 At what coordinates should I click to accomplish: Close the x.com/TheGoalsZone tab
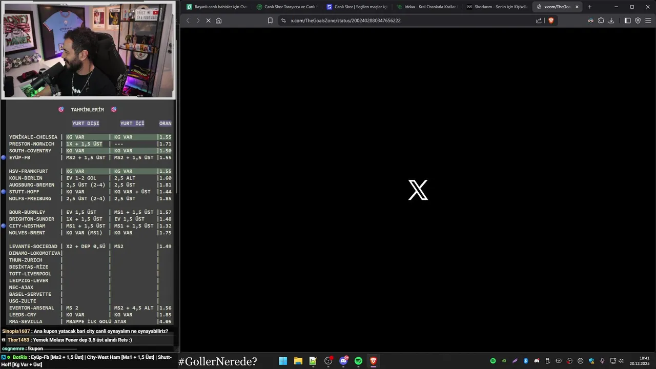pyautogui.click(x=577, y=7)
